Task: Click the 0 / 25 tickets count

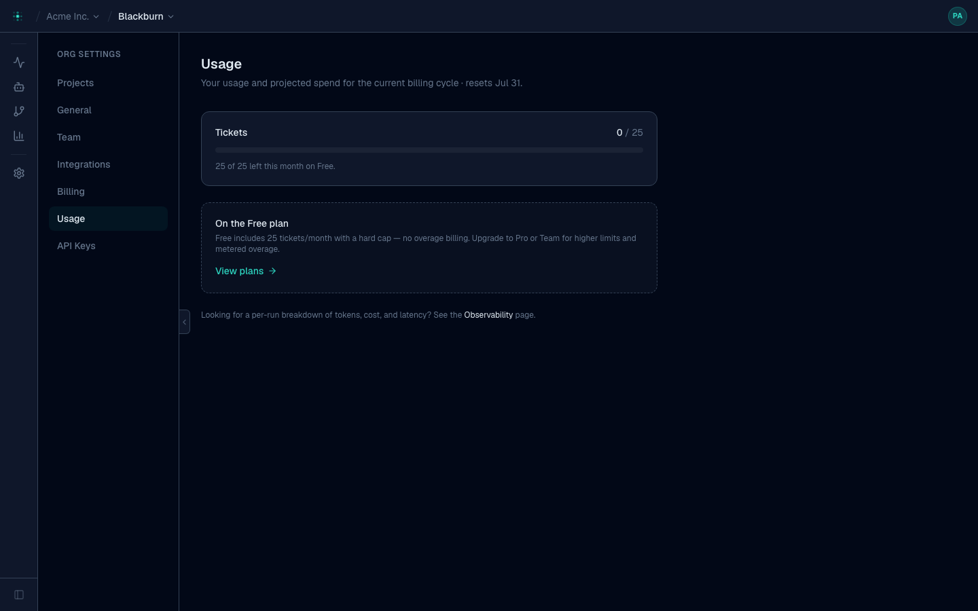Action: click(630, 132)
